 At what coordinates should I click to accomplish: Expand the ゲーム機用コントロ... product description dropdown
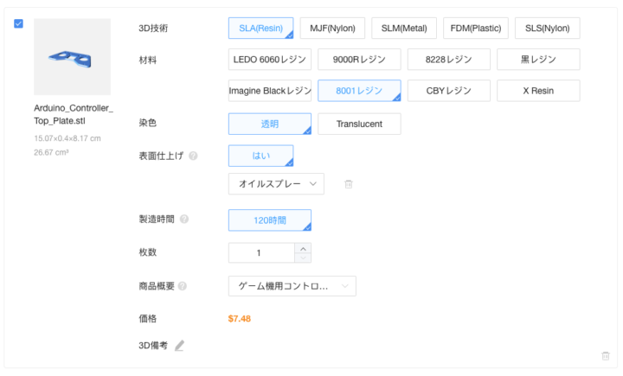(292, 286)
